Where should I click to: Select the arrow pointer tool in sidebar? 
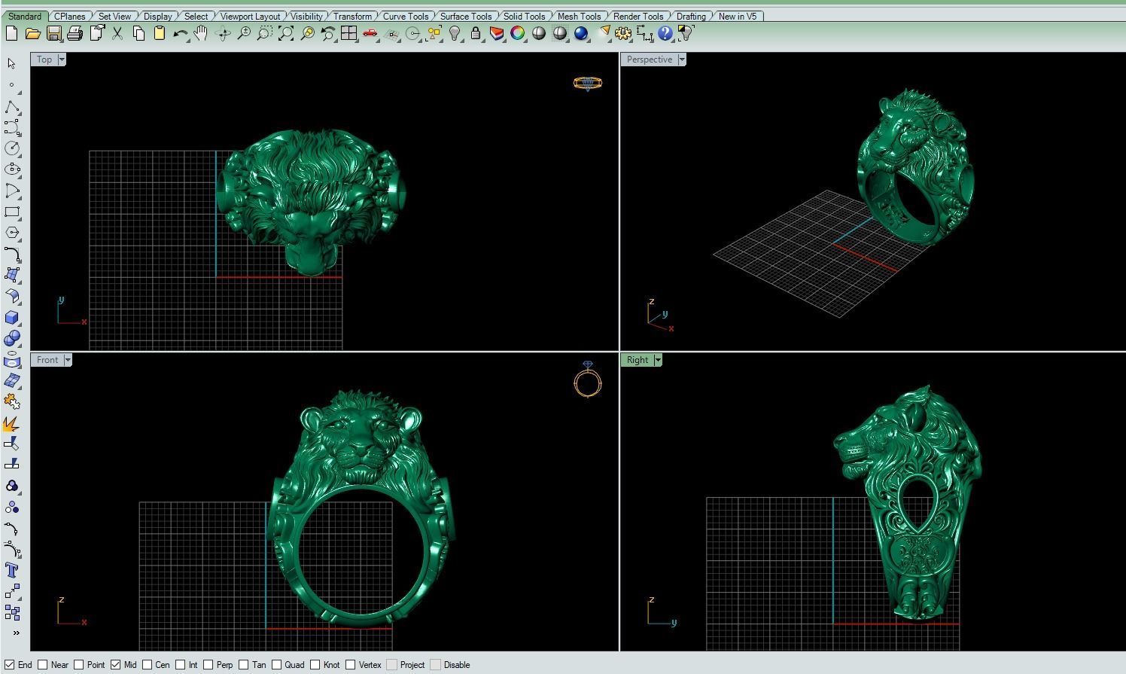[x=11, y=64]
